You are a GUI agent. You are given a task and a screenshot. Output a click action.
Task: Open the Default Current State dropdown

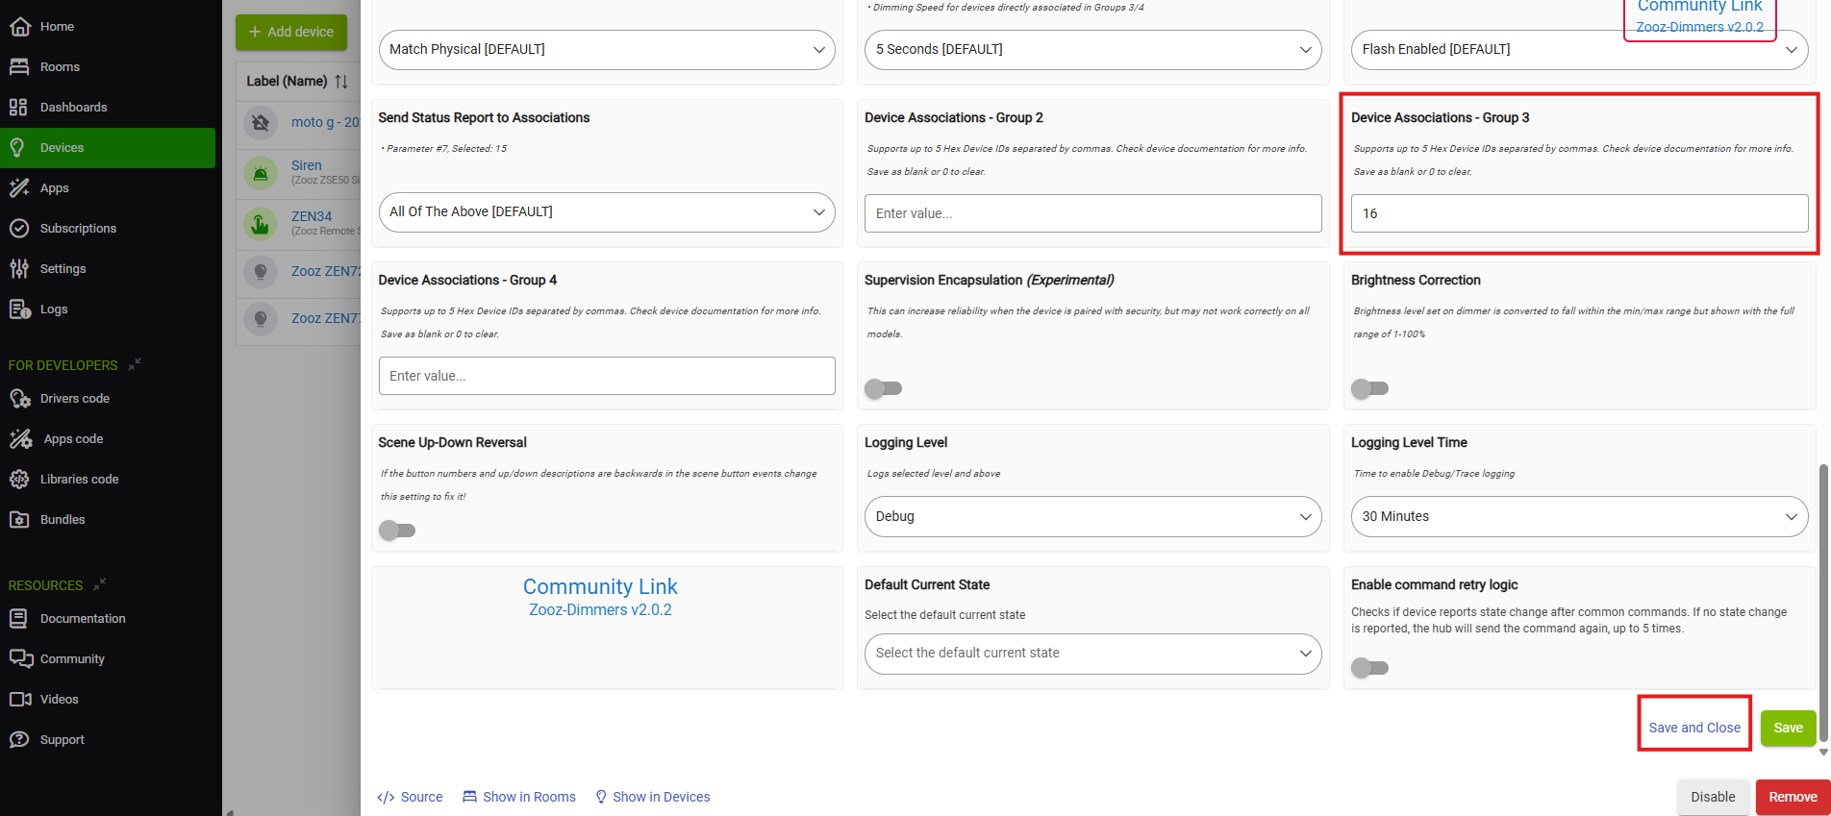pos(1092,653)
